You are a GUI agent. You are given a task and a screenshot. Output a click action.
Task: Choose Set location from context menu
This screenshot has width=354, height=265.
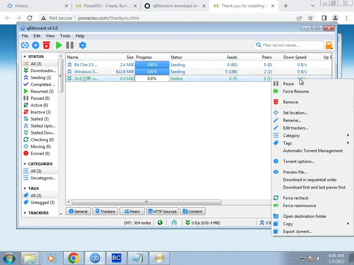(x=313, y=113)
